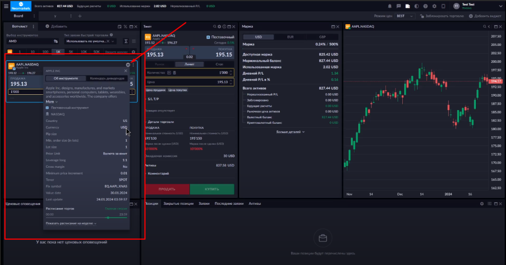Expand the Комментарий section
This screenshot has height=265, width=506.
click(158, 173)
